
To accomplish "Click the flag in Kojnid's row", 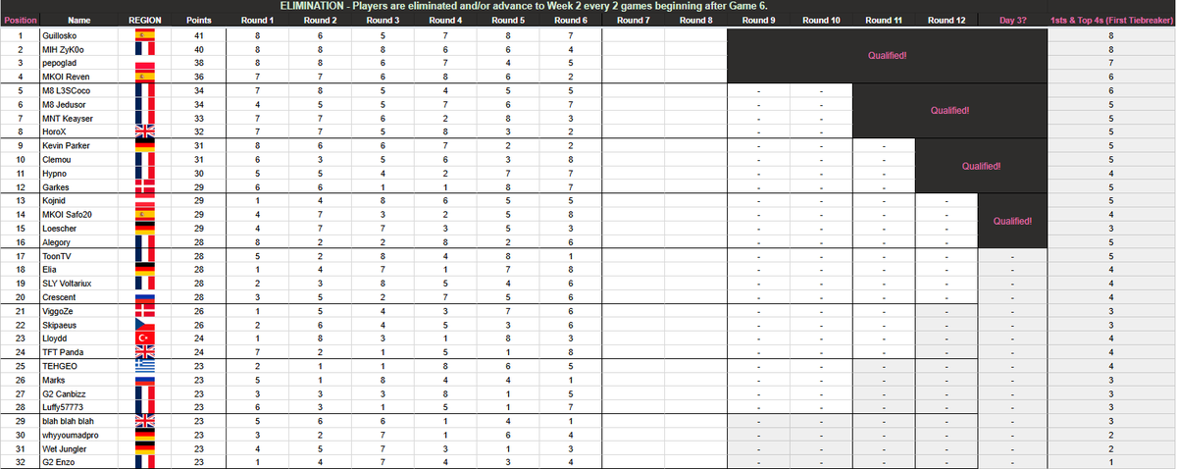I will (x=145, y=200).
